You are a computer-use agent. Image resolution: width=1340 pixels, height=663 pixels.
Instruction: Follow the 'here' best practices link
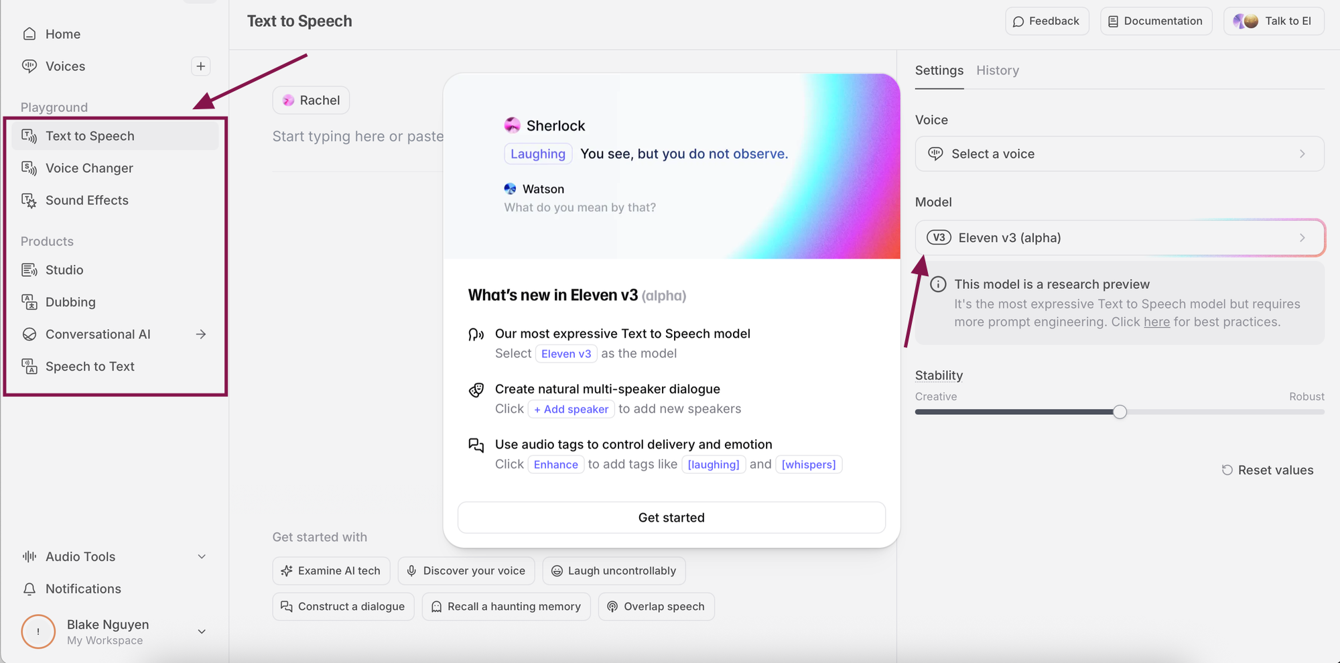(1157, 322)
